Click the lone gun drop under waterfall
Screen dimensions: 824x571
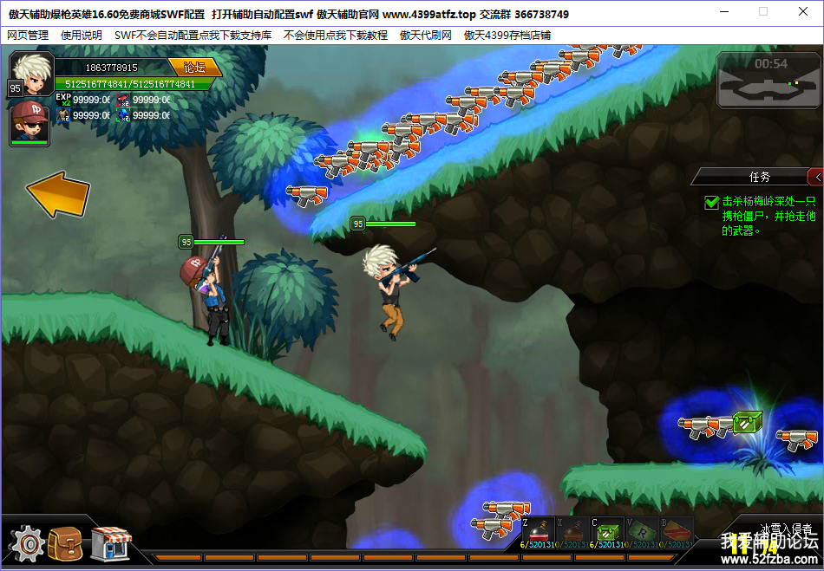pos(306,195)
